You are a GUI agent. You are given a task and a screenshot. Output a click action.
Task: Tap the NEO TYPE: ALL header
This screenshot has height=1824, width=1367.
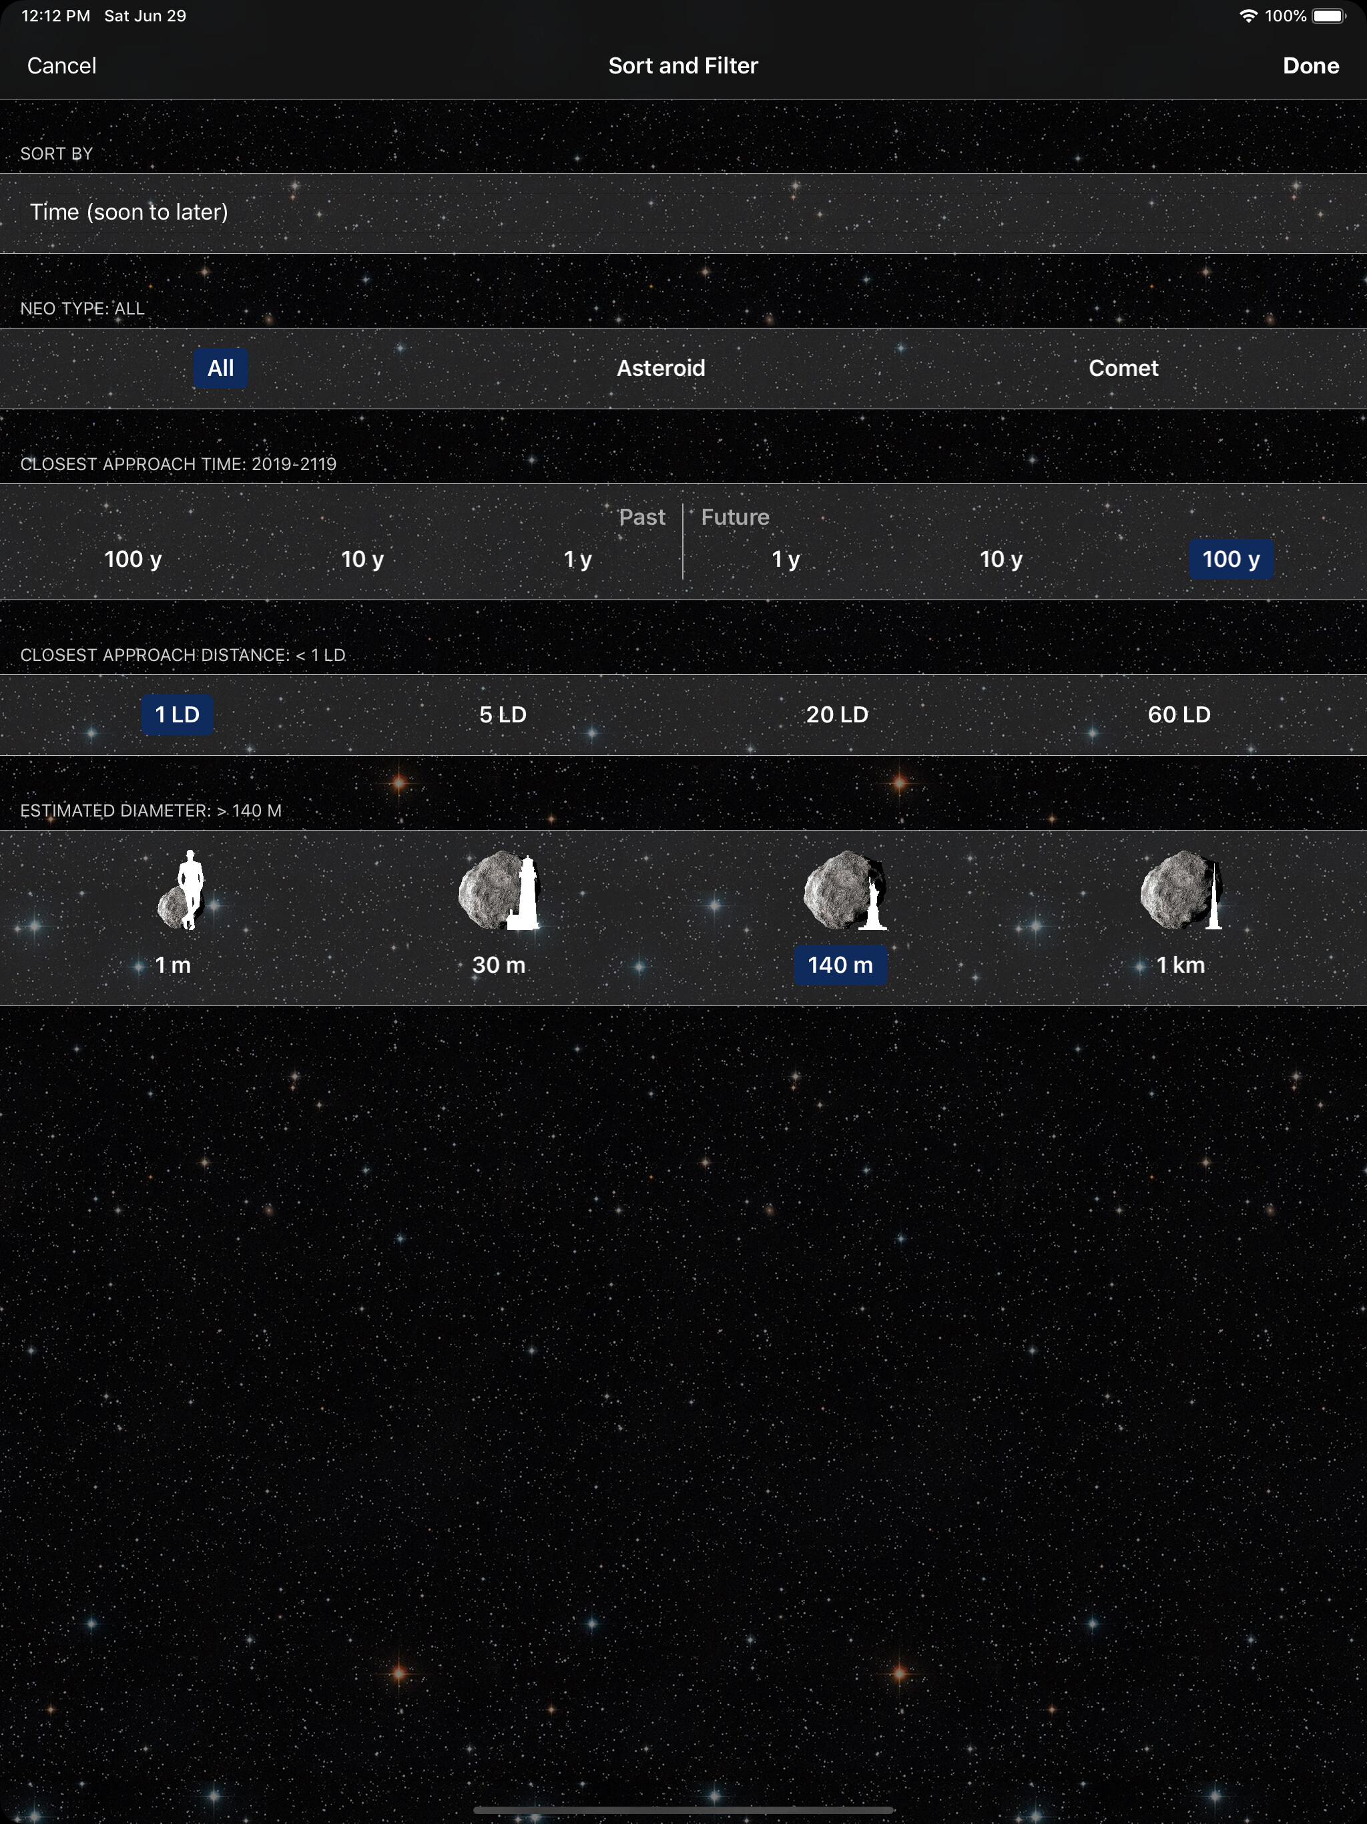[x=81, y=308]
